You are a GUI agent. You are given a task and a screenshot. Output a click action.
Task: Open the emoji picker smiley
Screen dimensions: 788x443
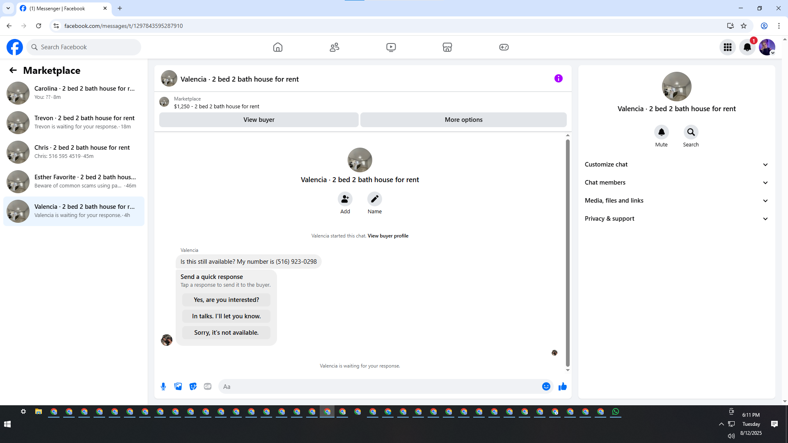pyautogui.click(x=546, y=386)
